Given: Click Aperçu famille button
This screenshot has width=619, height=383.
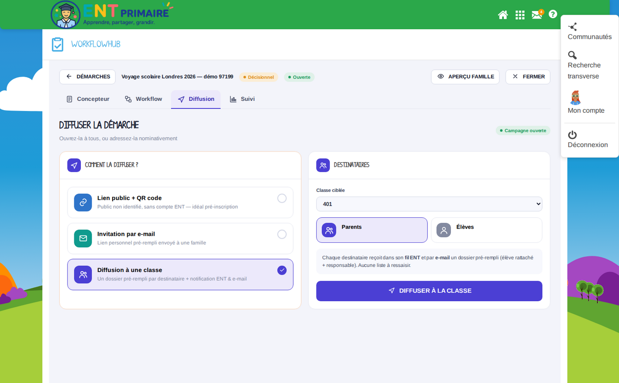Looking at the screenshot, I should [x=465, y=77].
